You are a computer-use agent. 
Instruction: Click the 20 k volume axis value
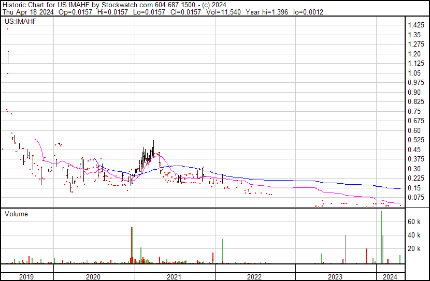(x=414, y=248)
